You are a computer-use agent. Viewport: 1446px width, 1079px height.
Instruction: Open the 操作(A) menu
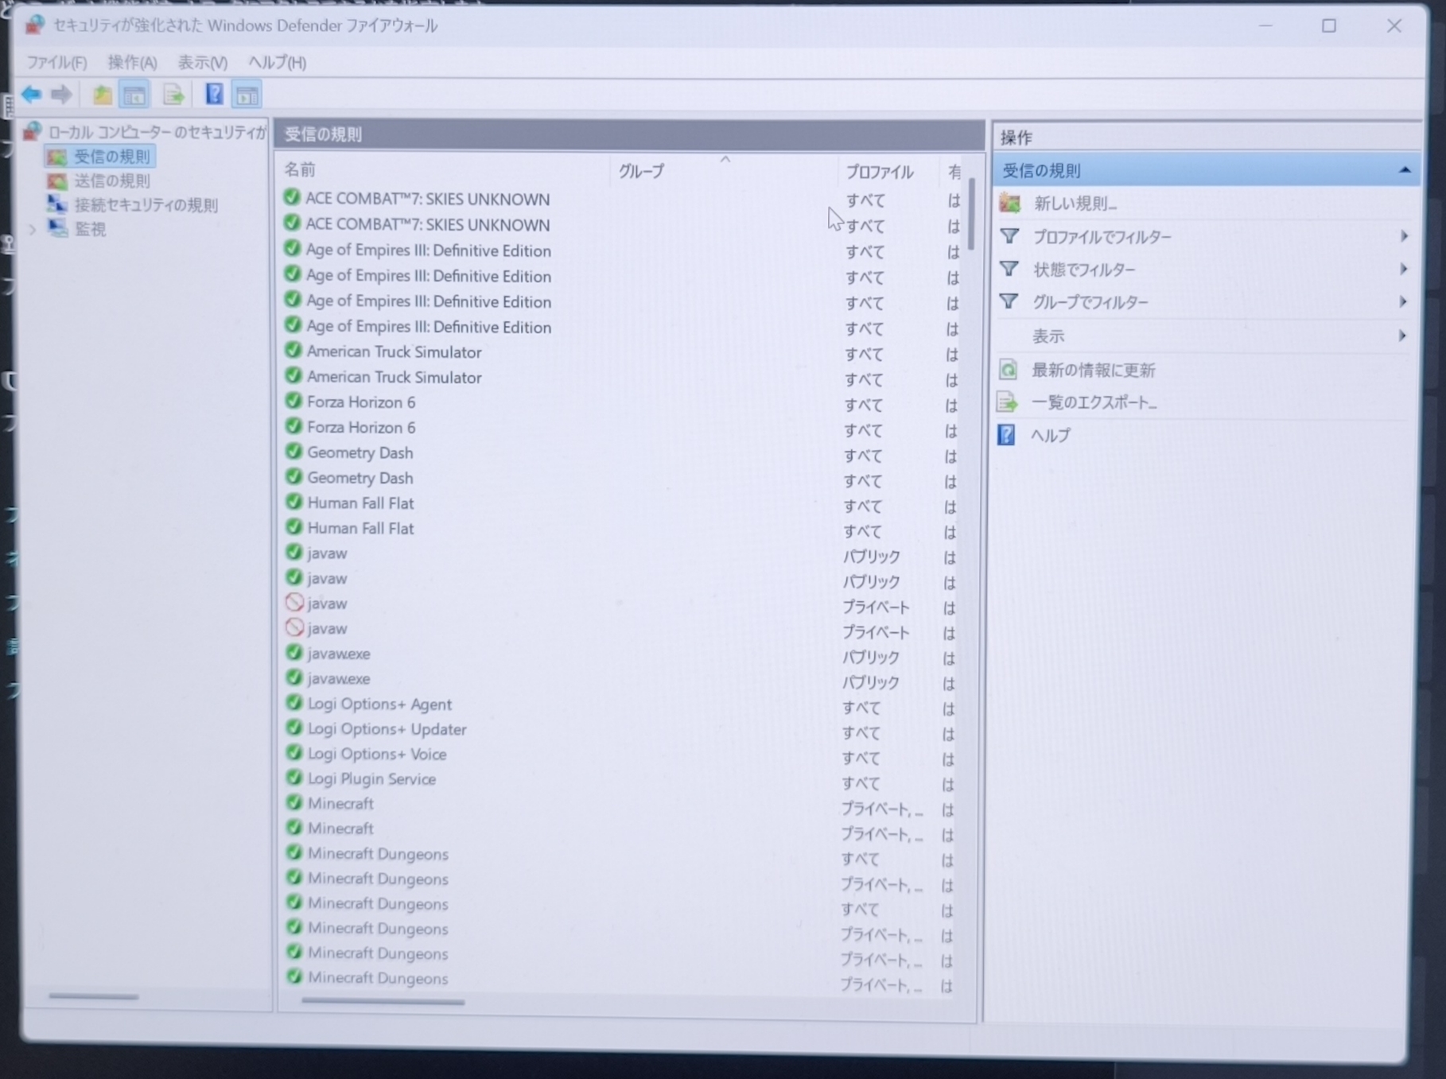tap(132, 62)
